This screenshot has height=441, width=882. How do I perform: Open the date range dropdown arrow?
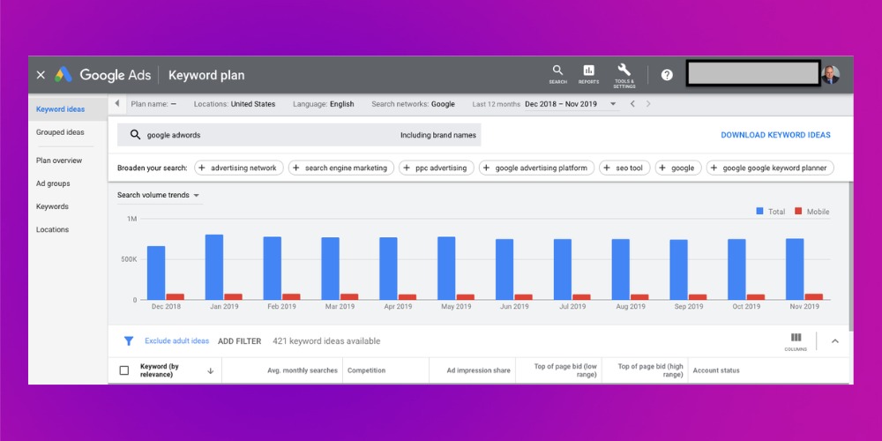pos(613,104)
